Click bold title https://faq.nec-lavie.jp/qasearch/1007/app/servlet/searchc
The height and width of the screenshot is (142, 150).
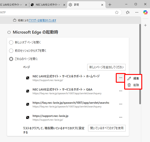[x=71, y=103]
